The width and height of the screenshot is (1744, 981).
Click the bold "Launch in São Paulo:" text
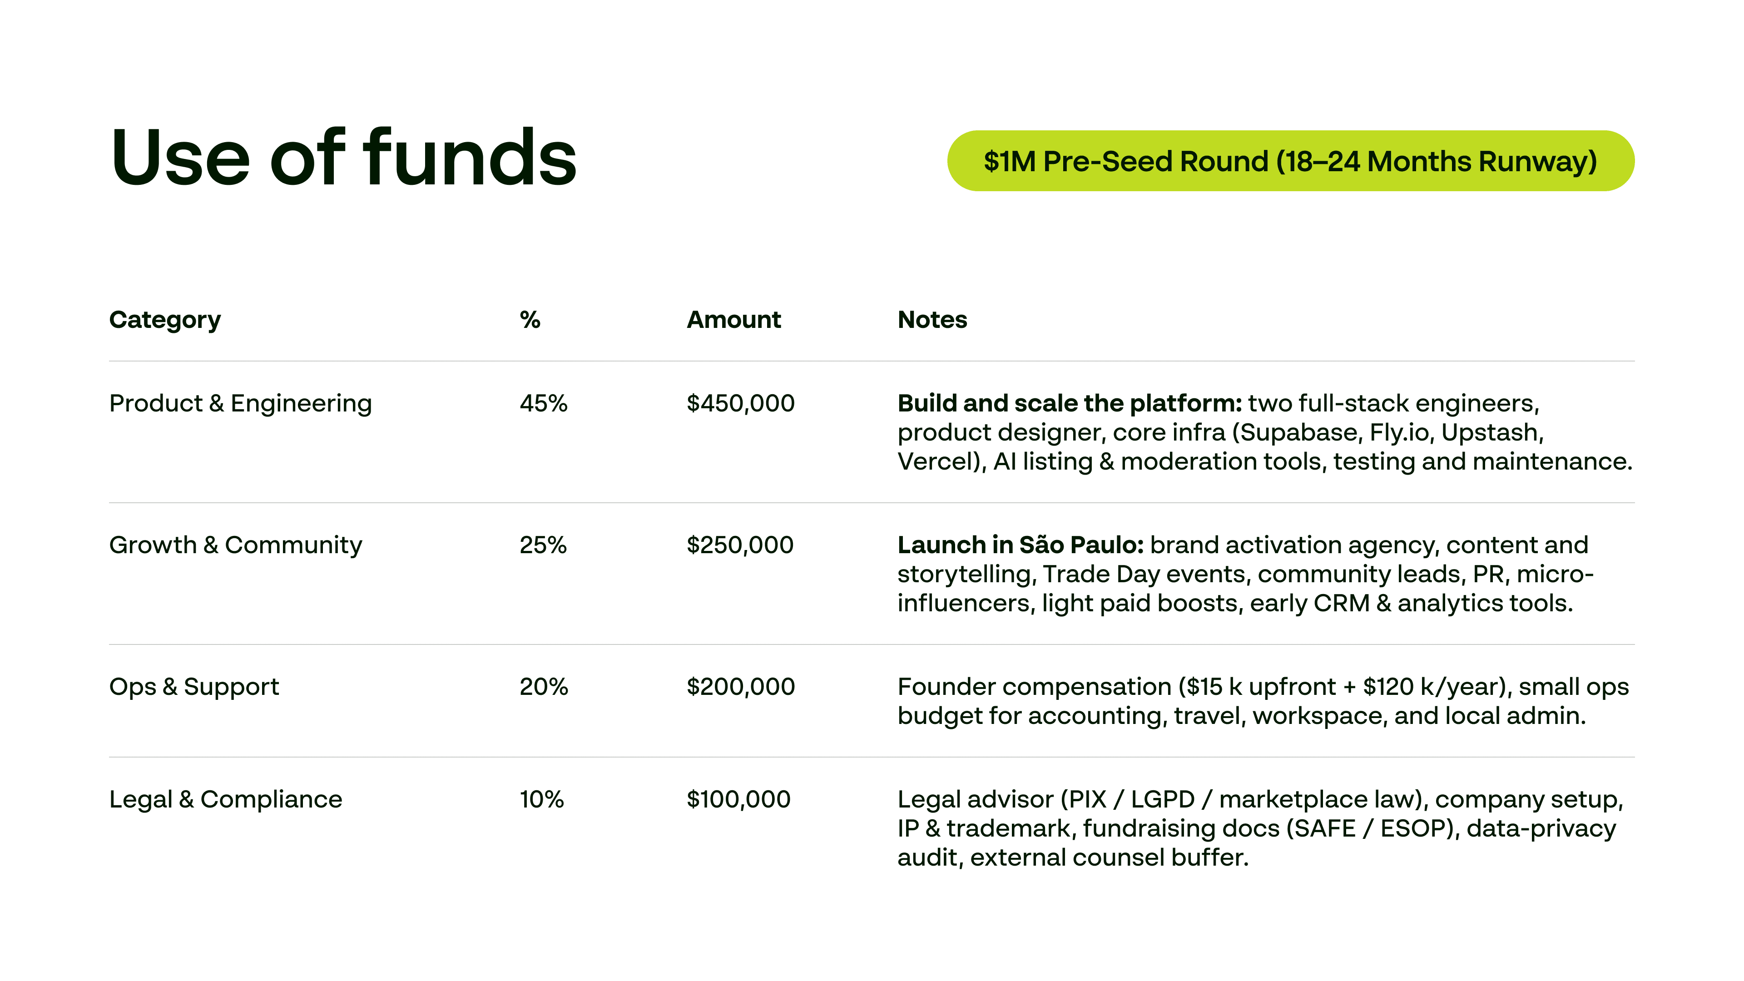coord(1020,545)
